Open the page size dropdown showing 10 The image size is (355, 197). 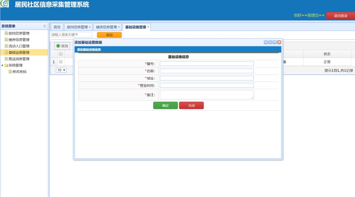61,70
